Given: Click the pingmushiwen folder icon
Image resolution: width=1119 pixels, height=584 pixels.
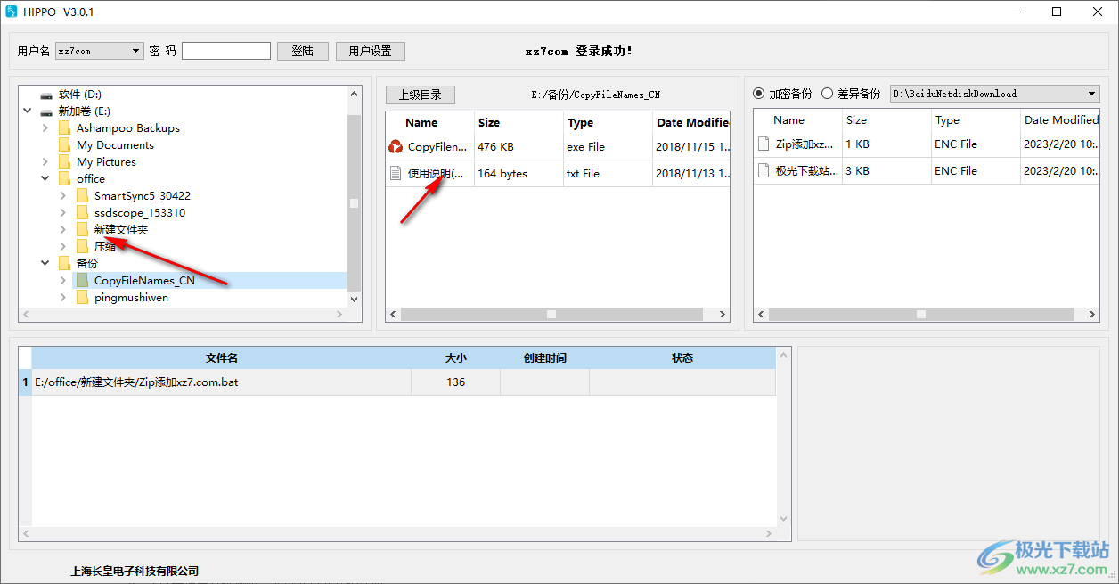Looking at the screenshot, I should (82, 298).
